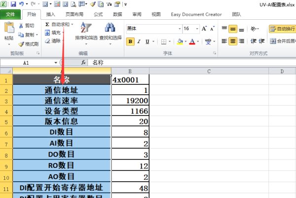Viewport: 296px width, 198px height.
Task: Click the Fill down icon
Action: click(47, 33)
